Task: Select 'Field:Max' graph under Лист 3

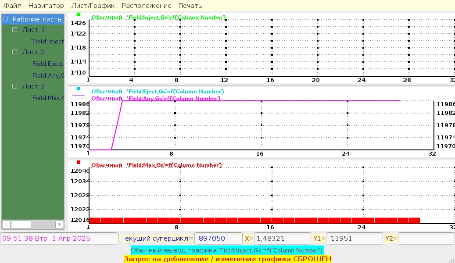Action: click(47, 98)
